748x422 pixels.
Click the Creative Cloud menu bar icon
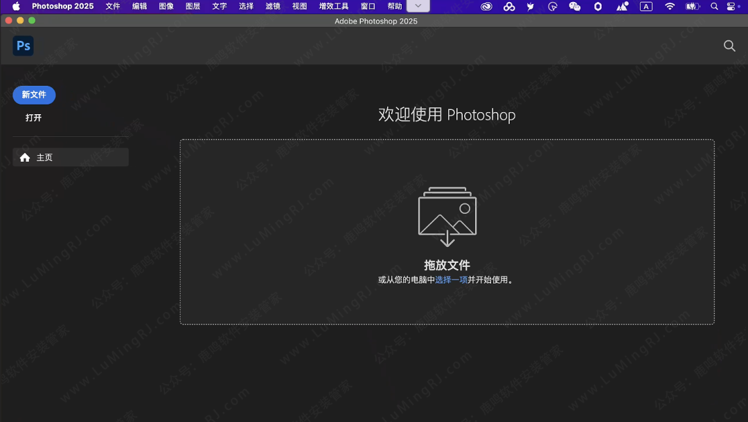[x=486, y=6]
